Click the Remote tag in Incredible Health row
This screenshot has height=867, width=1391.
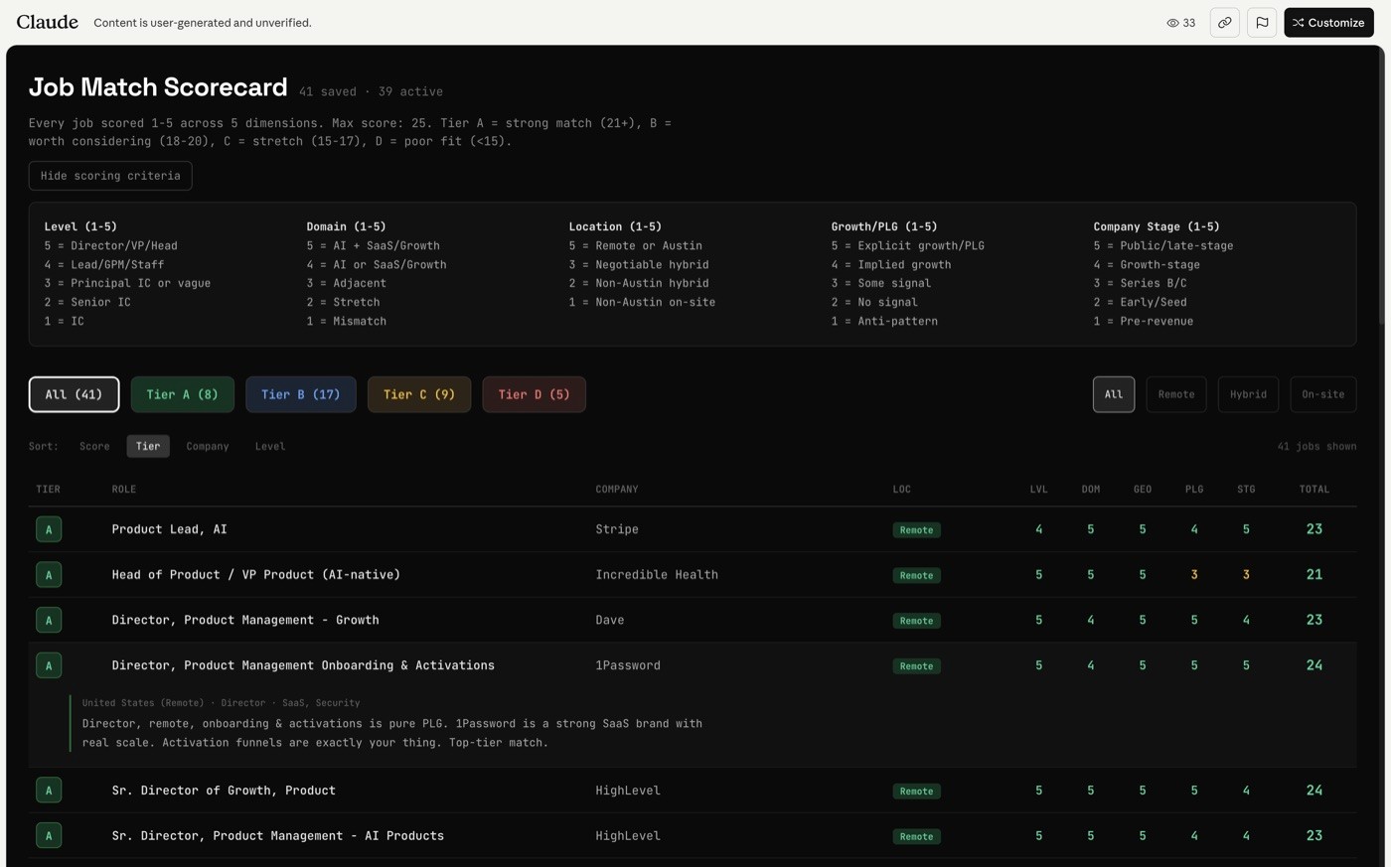click(916, 575)
